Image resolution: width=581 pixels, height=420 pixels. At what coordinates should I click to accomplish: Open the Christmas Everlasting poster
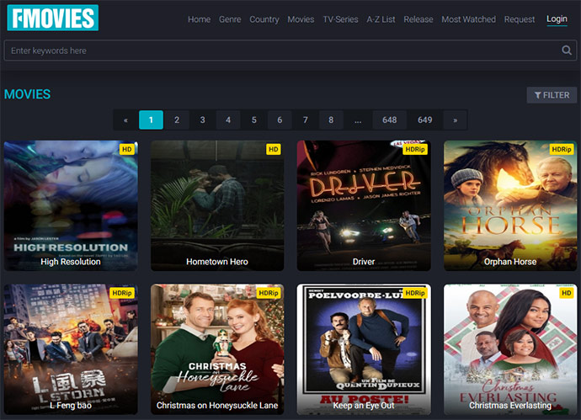[x=510, y=349]
